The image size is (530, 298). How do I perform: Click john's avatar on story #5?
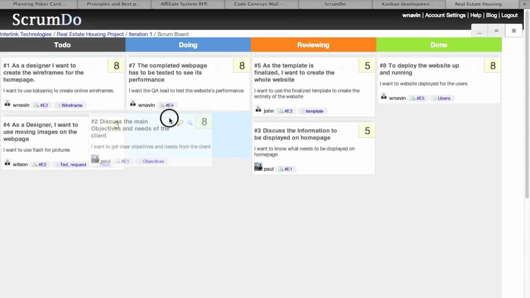coord(258,109)
